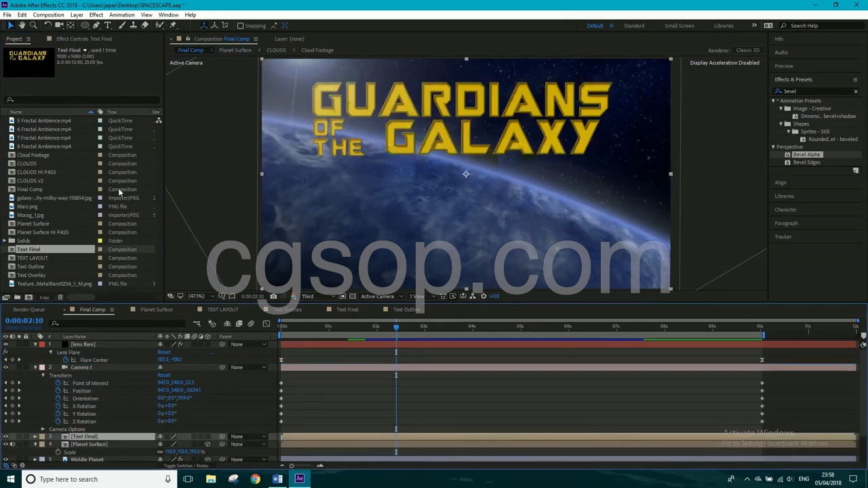This screenshot has width=868, height=488.
Task: Open Microsoft Word from the taskbar
Action: pos(277,479)
